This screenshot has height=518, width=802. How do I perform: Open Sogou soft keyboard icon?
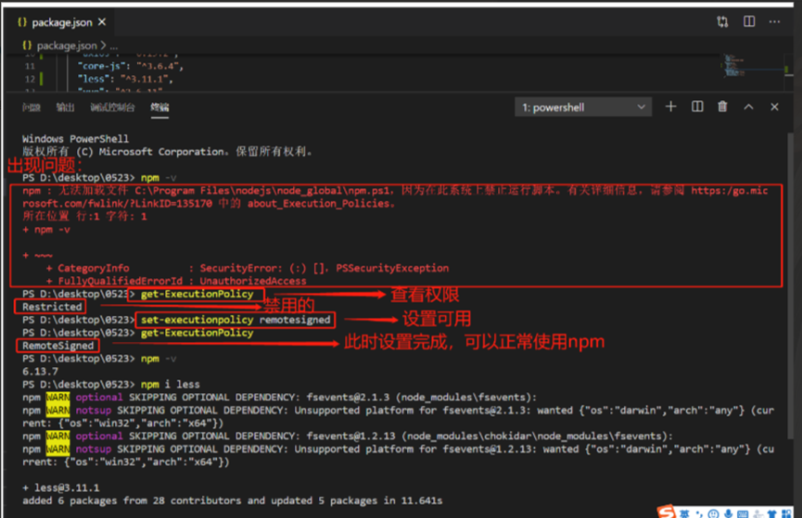coord(743,514)
